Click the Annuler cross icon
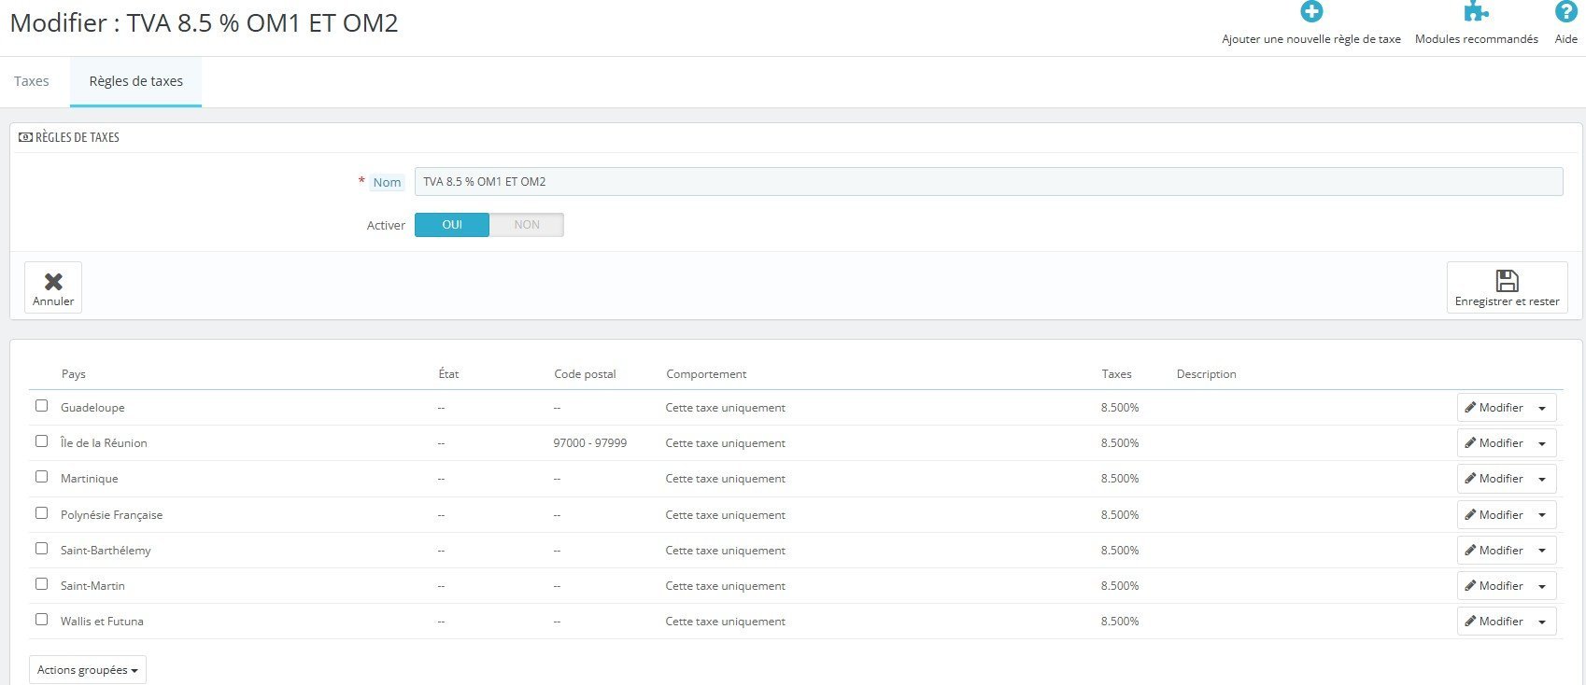 click(x=53, y=282)
